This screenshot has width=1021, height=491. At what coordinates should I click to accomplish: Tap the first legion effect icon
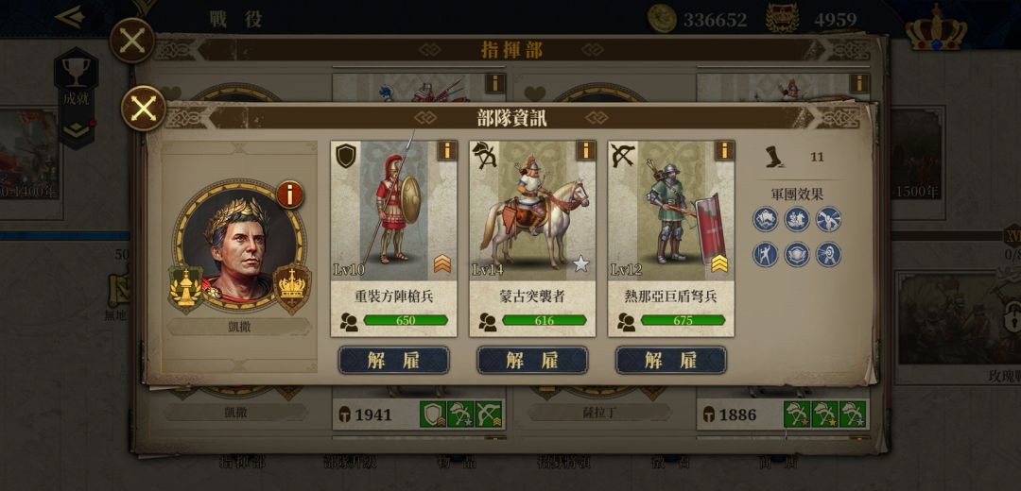[x=766, y=219]
